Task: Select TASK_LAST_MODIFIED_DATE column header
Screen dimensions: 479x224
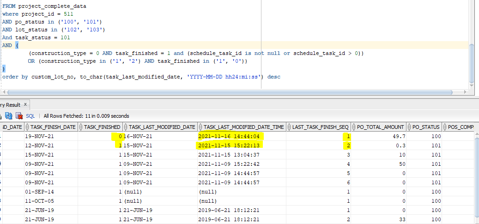Action: point(160,127)
